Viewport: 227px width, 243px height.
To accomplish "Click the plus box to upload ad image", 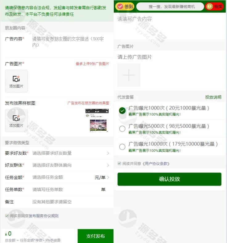I will coord(129,75).
